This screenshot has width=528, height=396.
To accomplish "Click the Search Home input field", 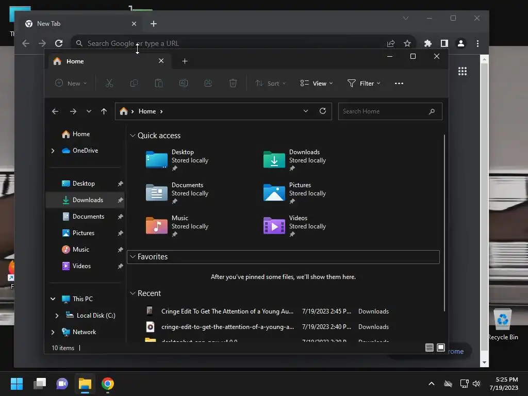I will coord(390,111).
